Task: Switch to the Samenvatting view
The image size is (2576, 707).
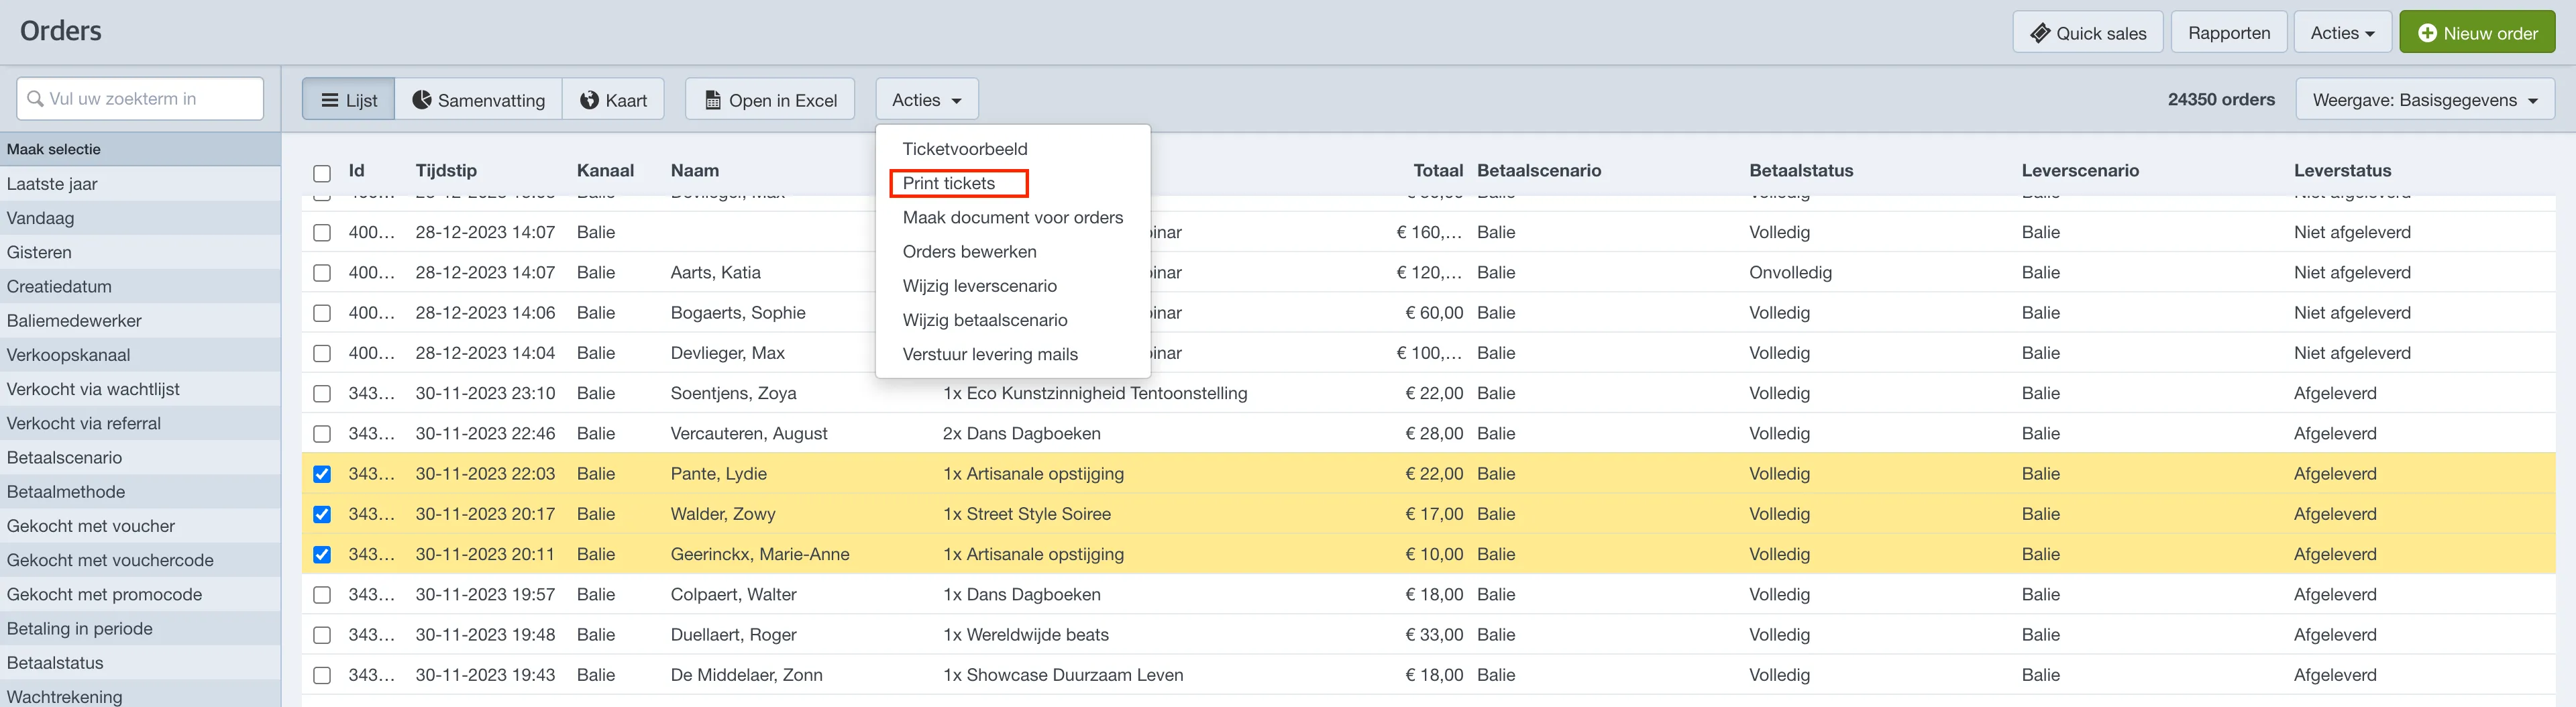Action: tap(479, 100)
